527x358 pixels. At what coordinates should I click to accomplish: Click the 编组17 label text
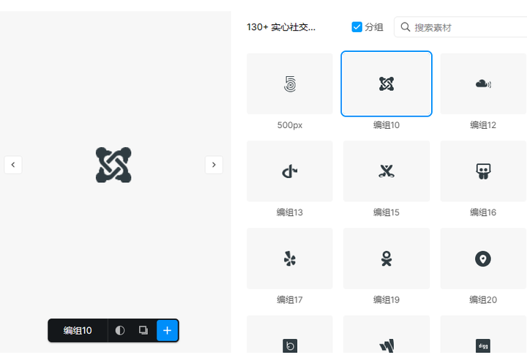pyautogui.click(x=289, y=300)
